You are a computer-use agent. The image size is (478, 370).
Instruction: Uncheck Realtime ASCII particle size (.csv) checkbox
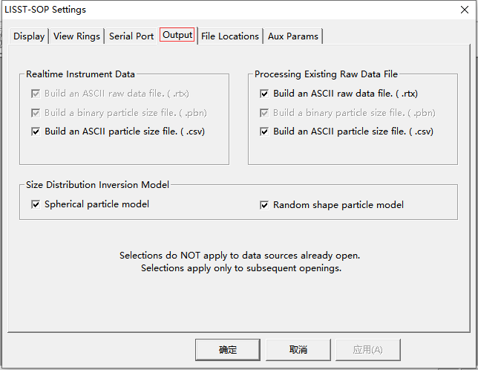coord(36,132)
